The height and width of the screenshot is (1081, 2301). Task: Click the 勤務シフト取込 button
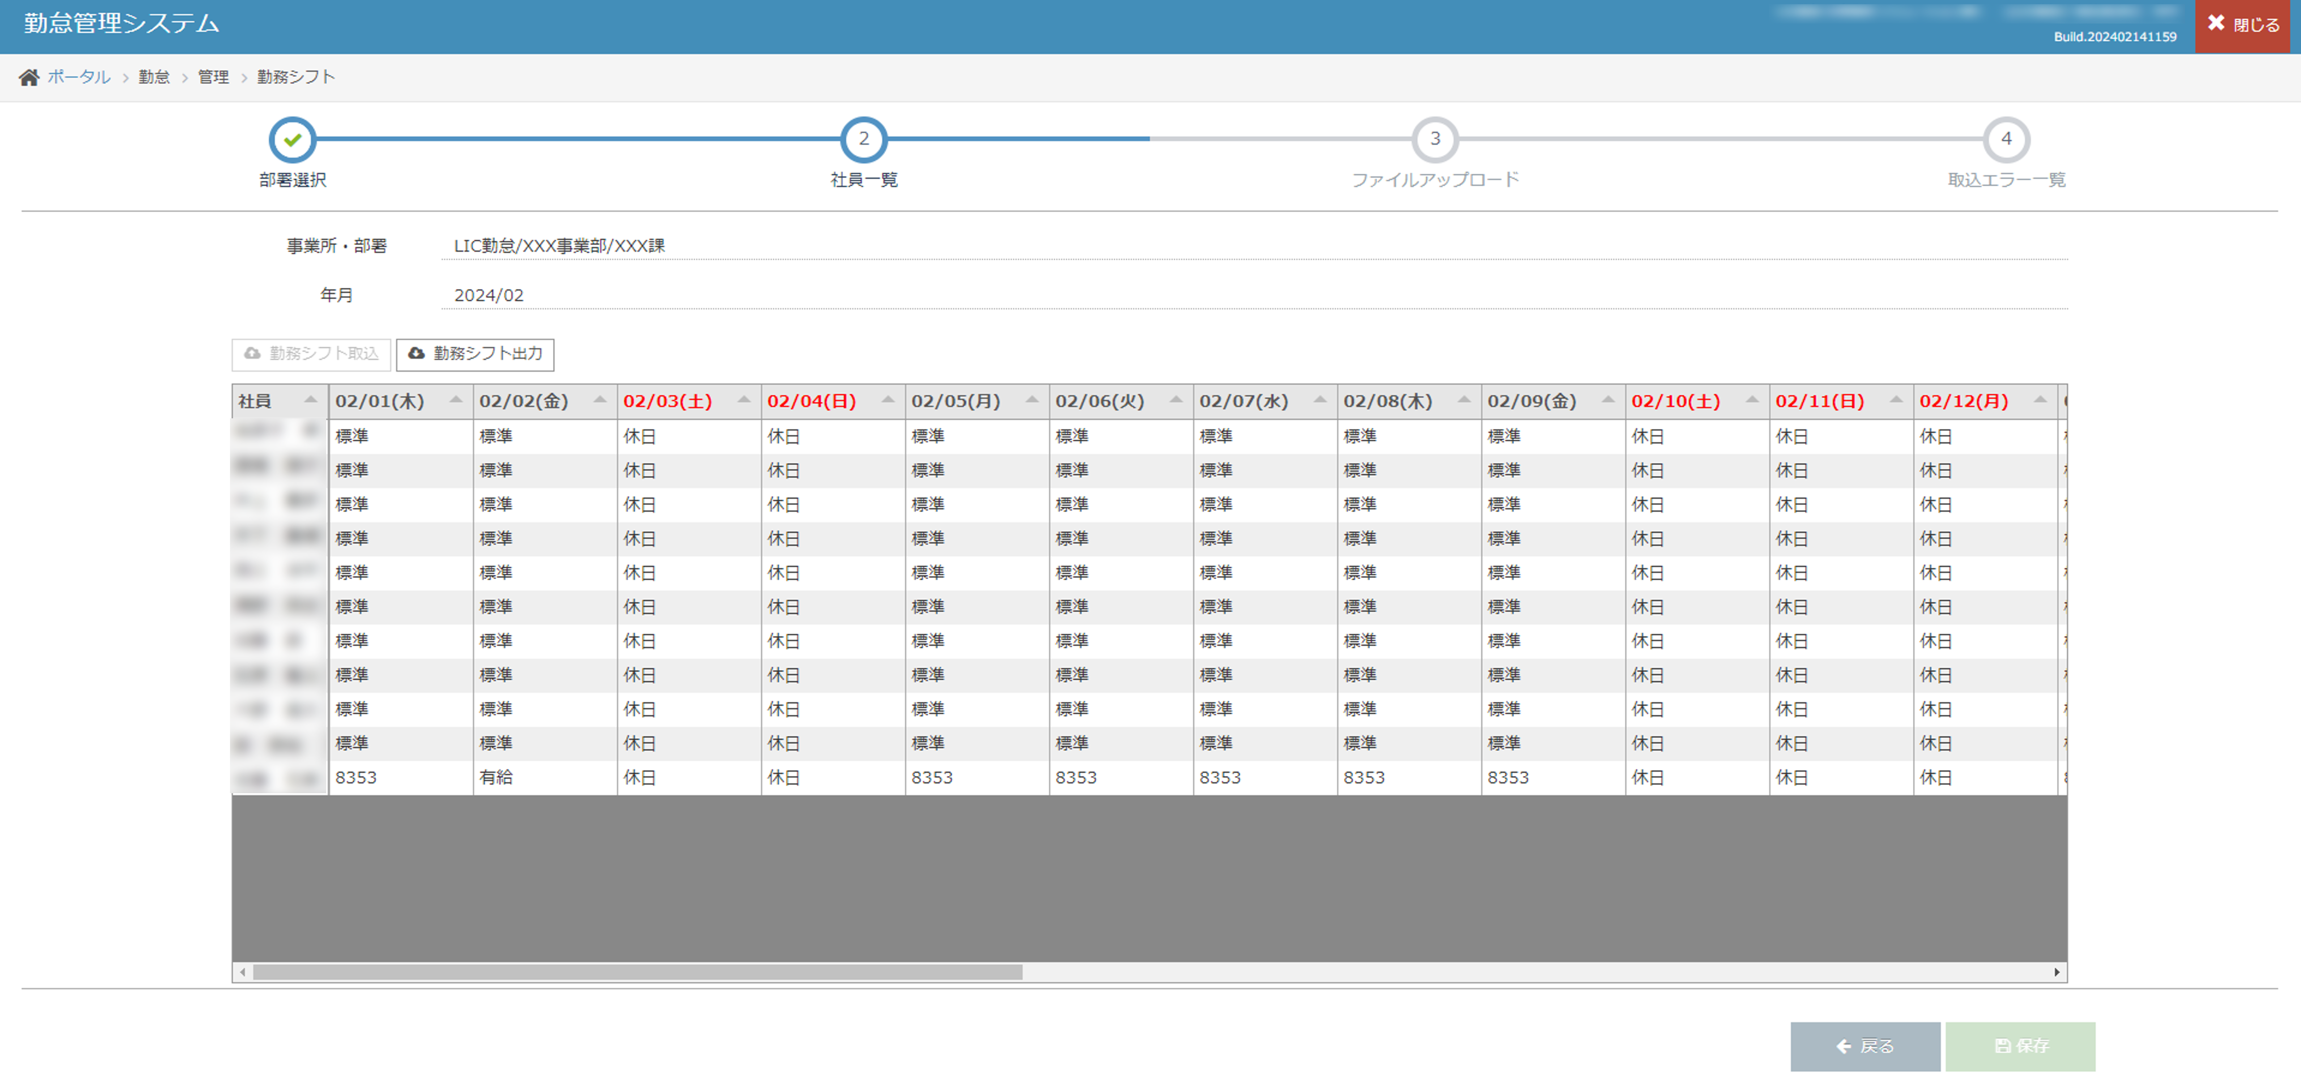point(311,355)
